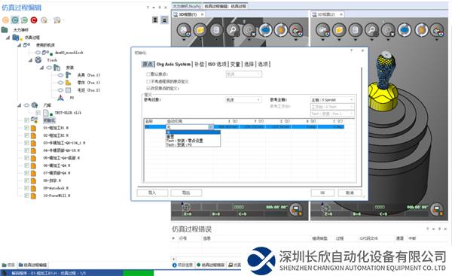
Task: Toggle the checkbox of program 01-精加工
Action: [x=26, y=128]
